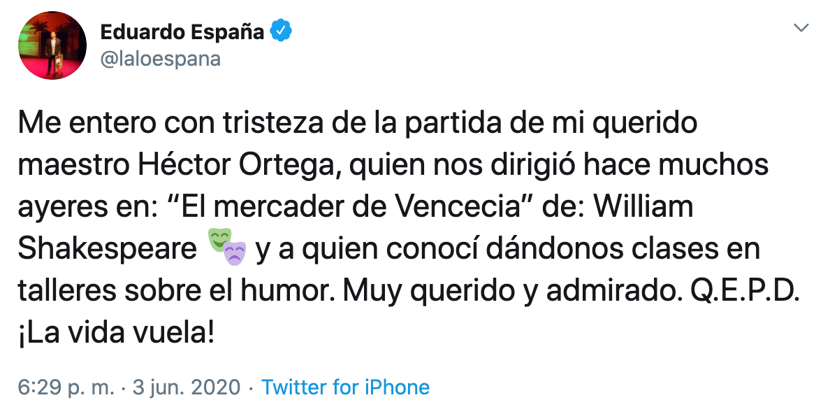Open the @laloespana handle link
The width and height of the screenshot is (830, 414).
(x=160, y=59)
